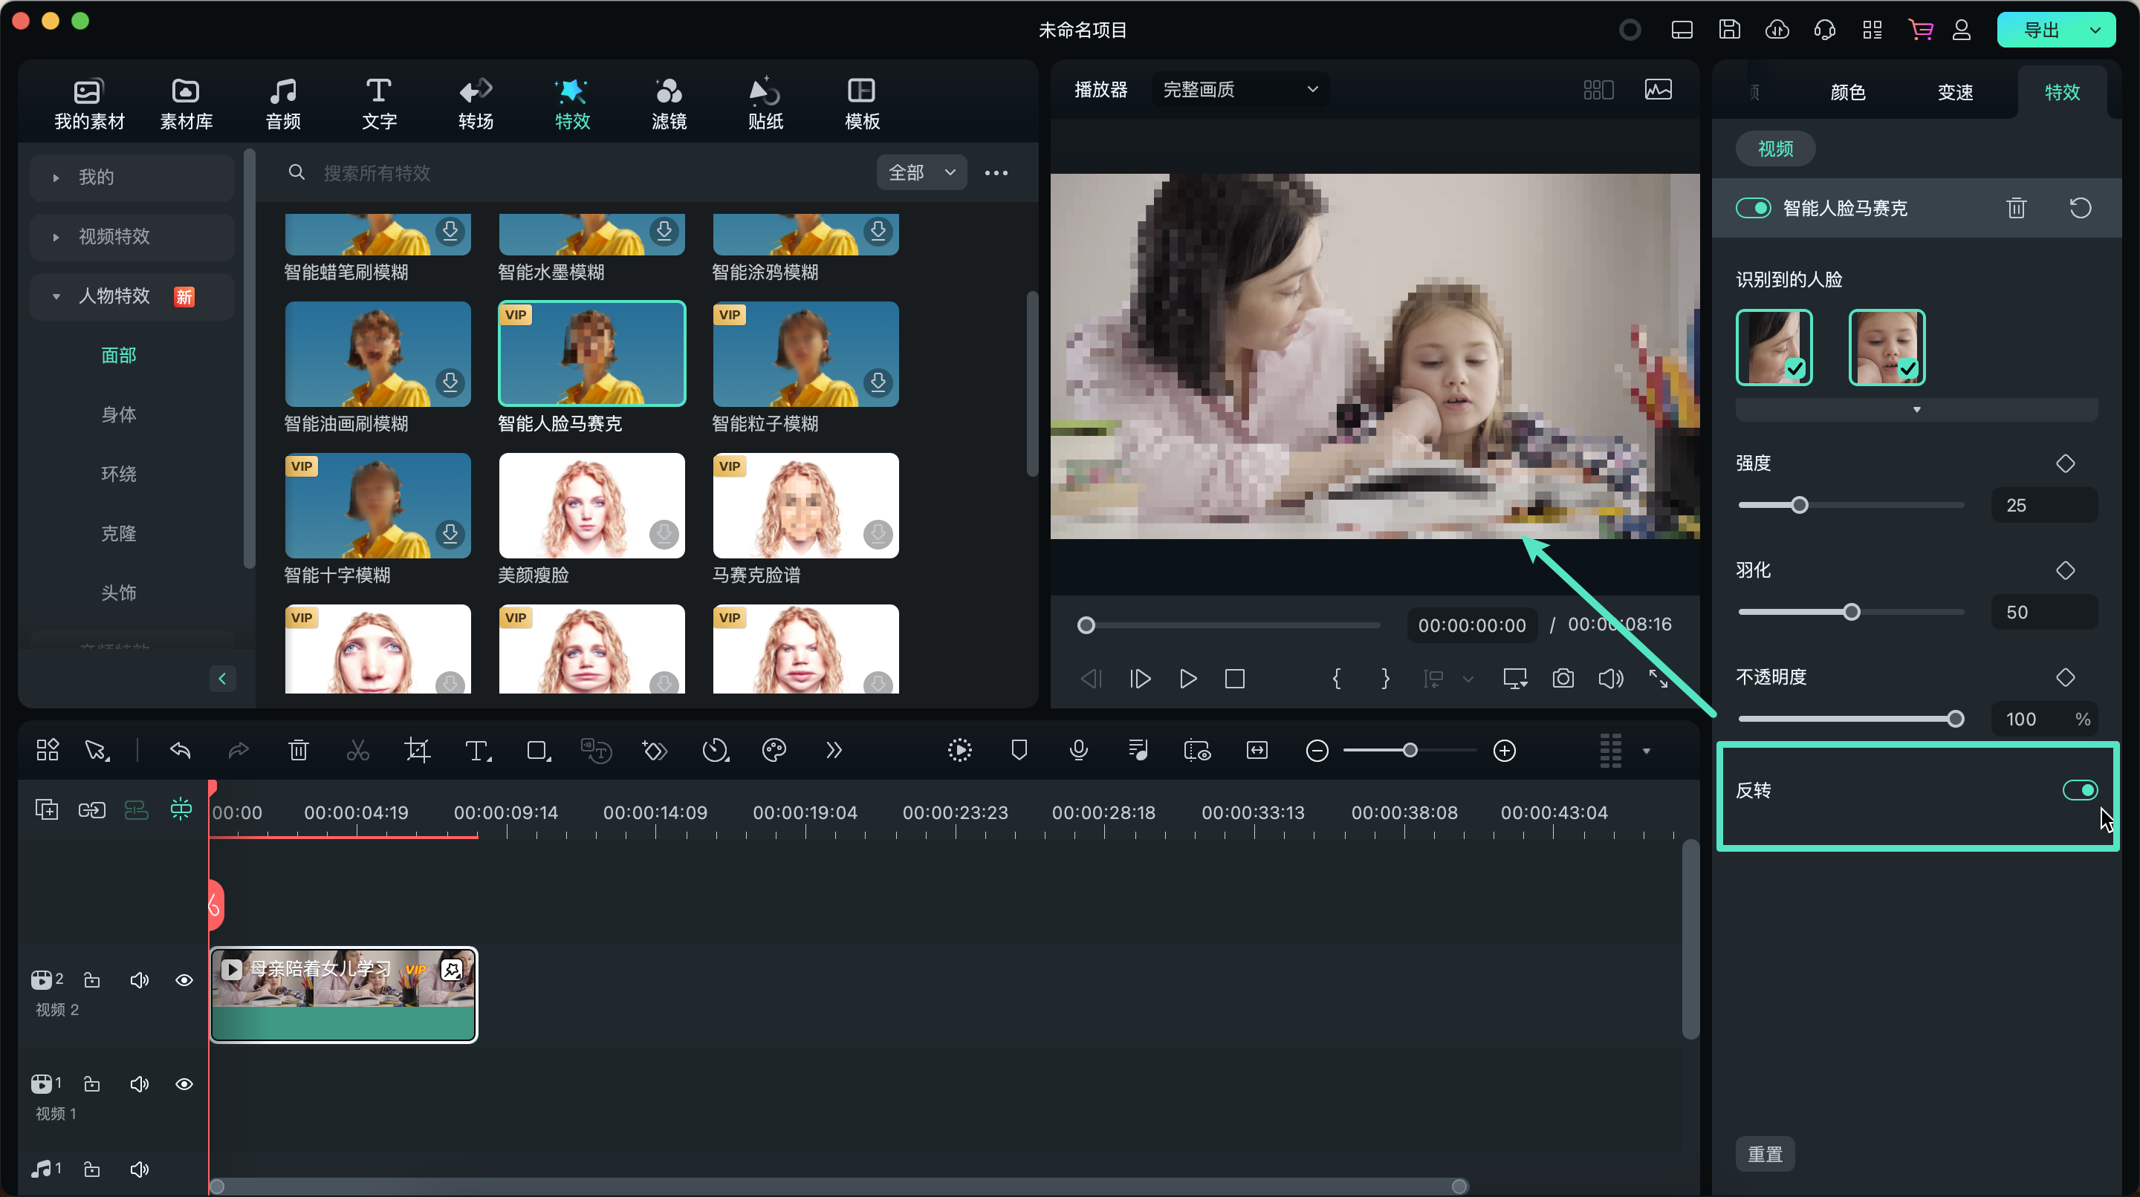Take a snapshot with the camera icon
This screenshot has width=2140, height=1197.
point(1563,678)
